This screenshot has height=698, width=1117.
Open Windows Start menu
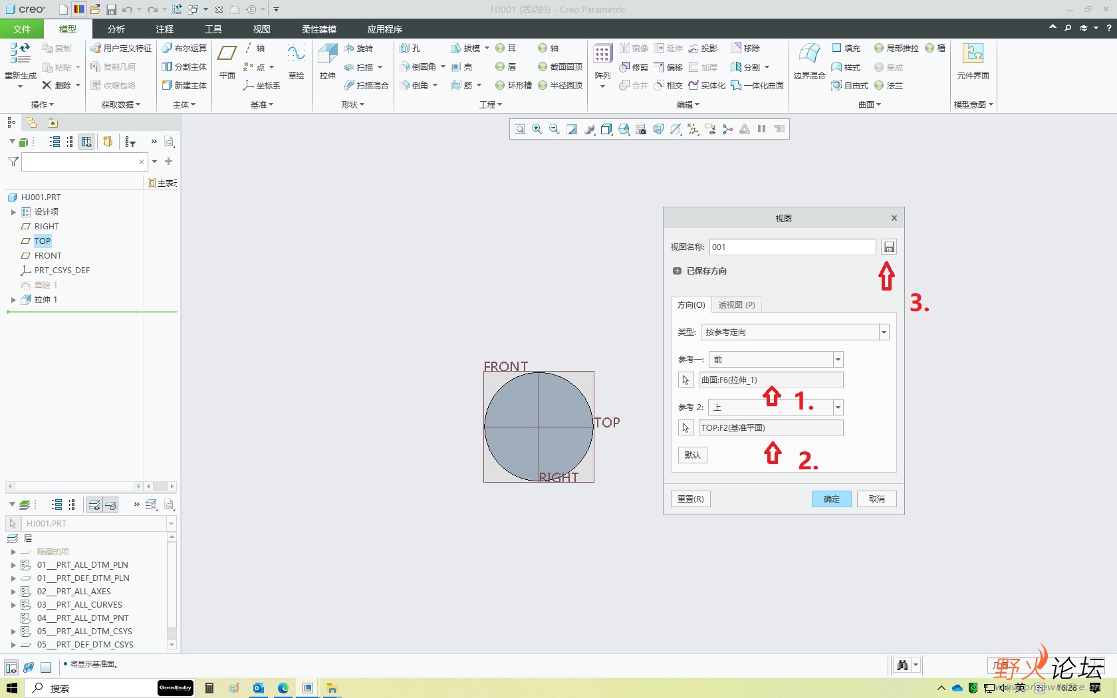(x=12, y=688)
